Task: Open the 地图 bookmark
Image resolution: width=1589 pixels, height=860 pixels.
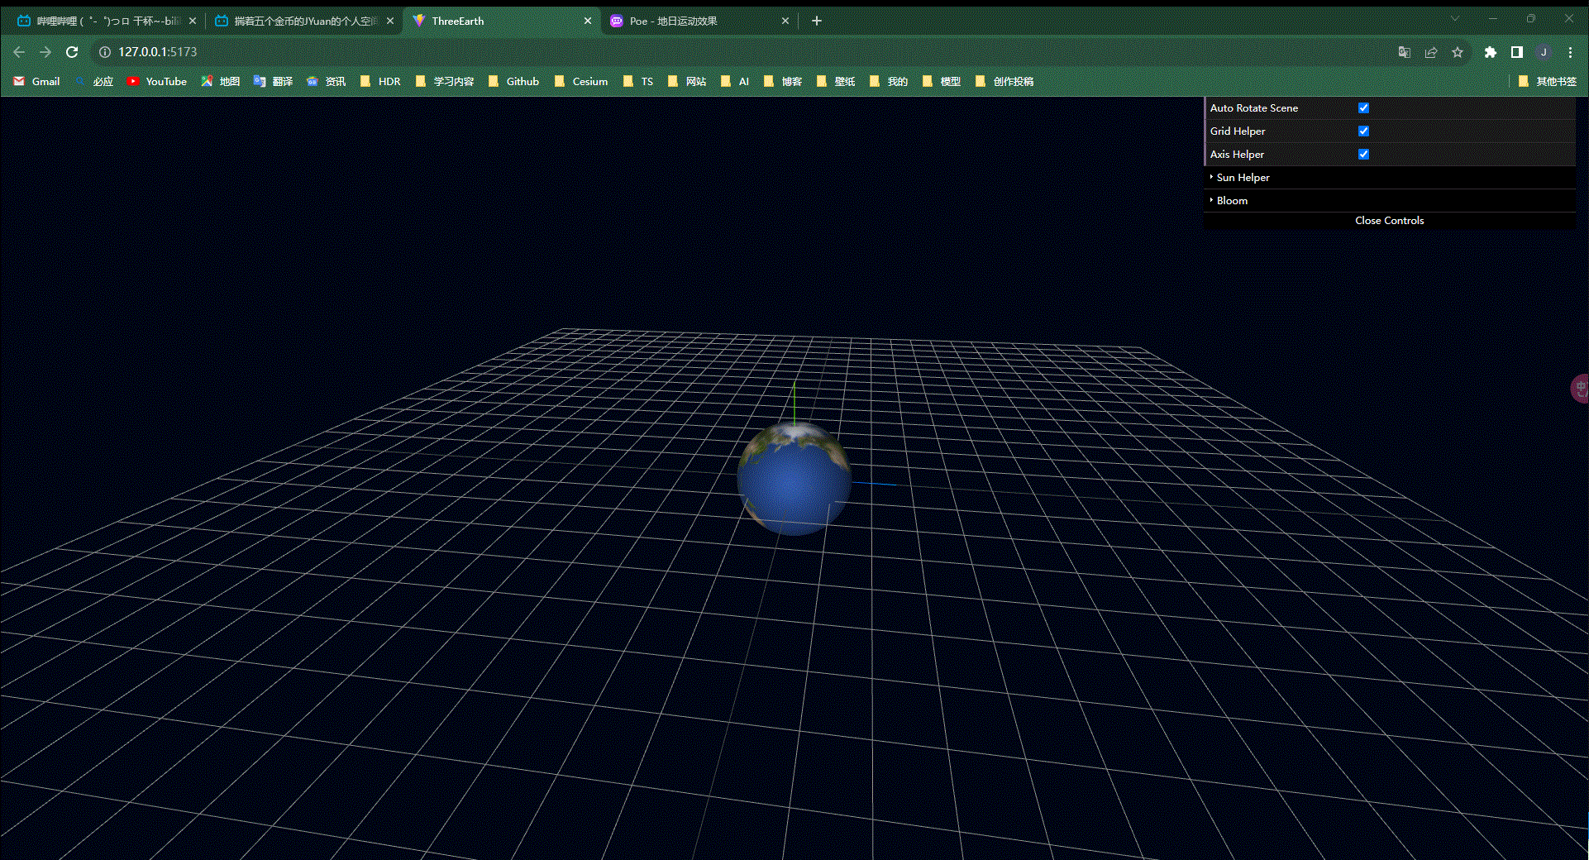Action: [x=220, y=81]
